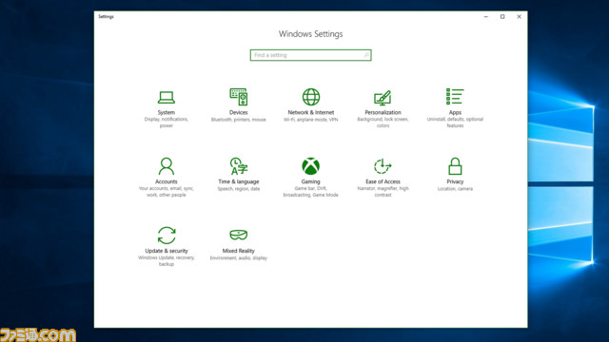
Task: Click the 'Find a setting' search field
Action: 311,55
